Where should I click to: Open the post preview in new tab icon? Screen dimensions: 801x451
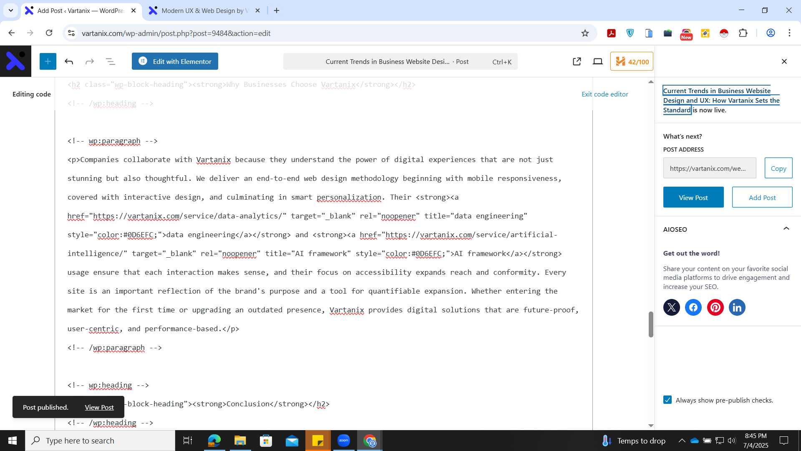pyautogui.click(x=577, y=61)
